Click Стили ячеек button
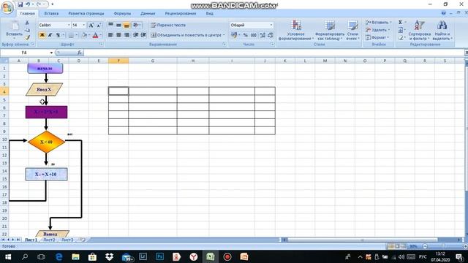 tap(352, 30)
